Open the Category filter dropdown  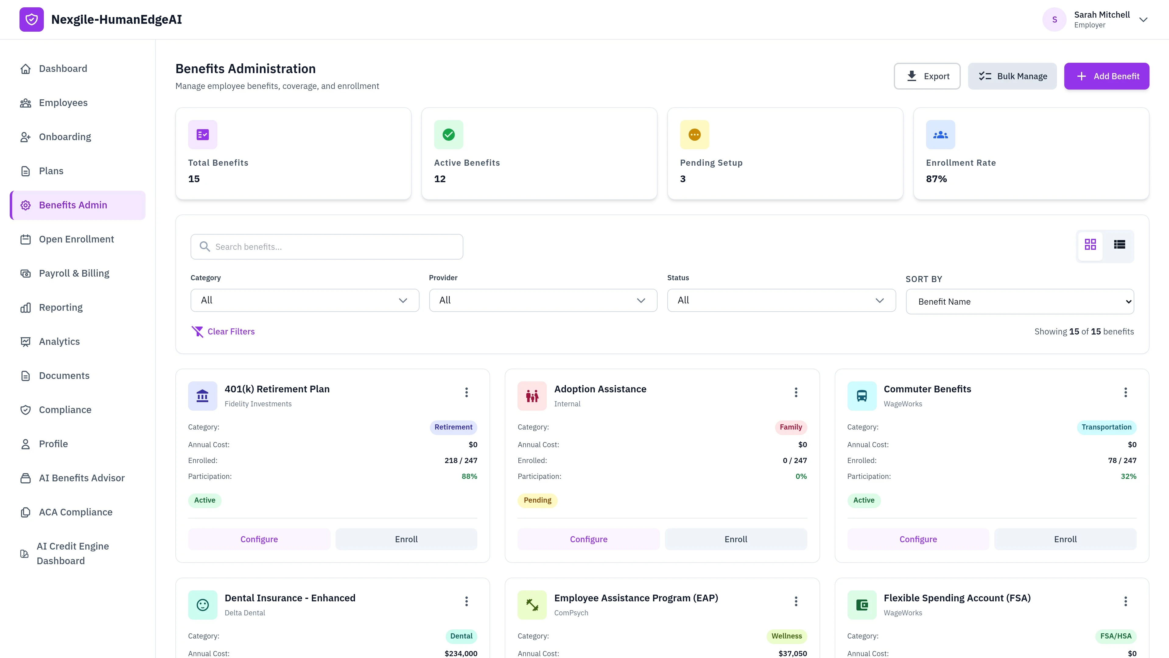coord(304,300)
